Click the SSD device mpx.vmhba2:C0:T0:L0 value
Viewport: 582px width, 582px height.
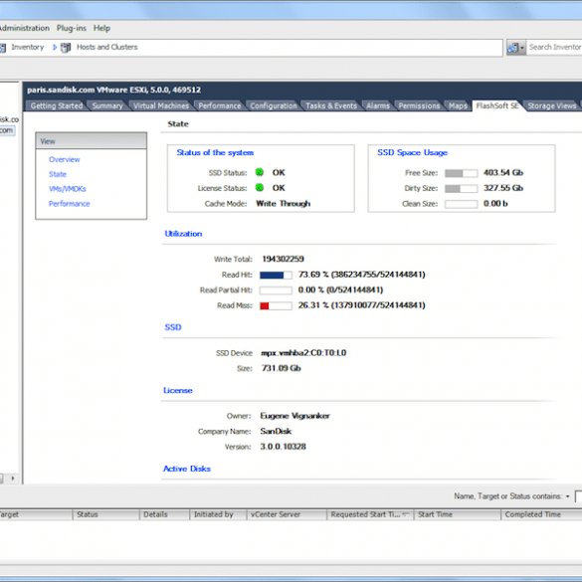tap(303, 352)
